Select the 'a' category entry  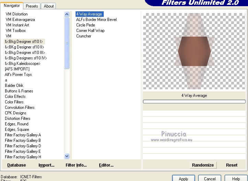[x=6, y=80]
